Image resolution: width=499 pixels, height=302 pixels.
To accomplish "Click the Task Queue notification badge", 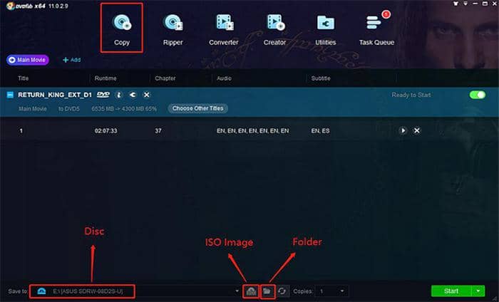I will (x=386, y=14).
